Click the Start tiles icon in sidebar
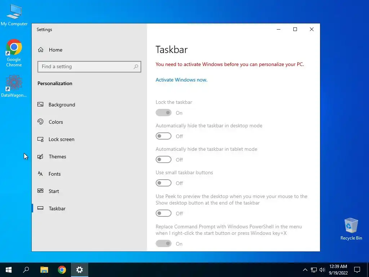Screen dimensions: 369x277 point(40,191)
